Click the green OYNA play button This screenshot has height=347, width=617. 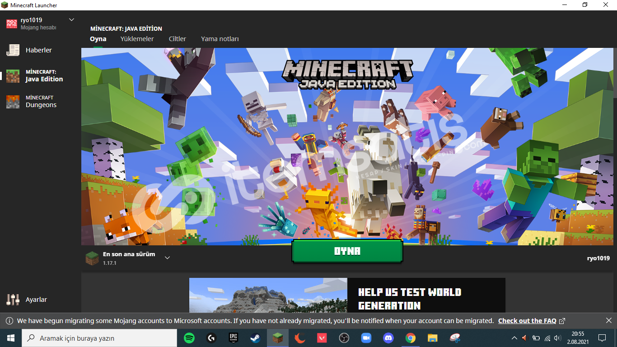coord(347,251)
